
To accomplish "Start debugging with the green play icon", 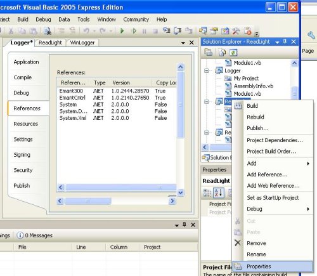I will pyautogui.click(x=122, y=31).
